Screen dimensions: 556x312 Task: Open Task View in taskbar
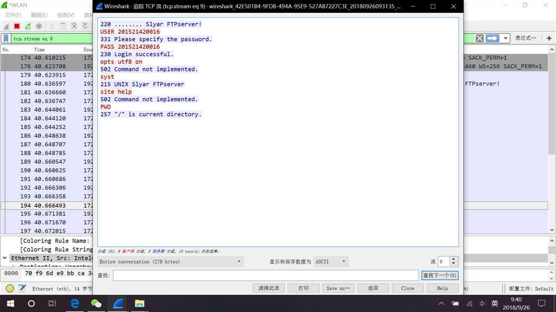pos(52,303)
